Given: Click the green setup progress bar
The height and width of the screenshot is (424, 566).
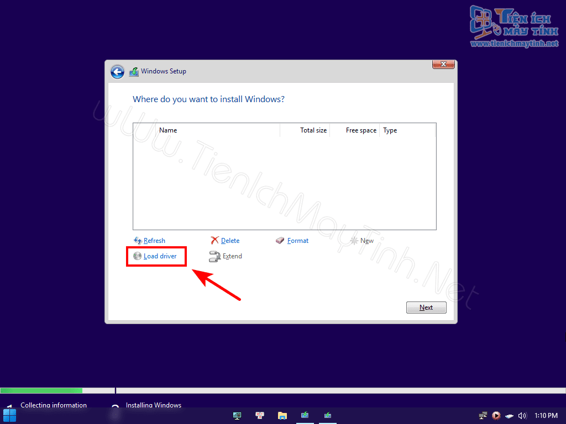Looking at the screenshot, I should pyautogui.click(x=41, y=390).
